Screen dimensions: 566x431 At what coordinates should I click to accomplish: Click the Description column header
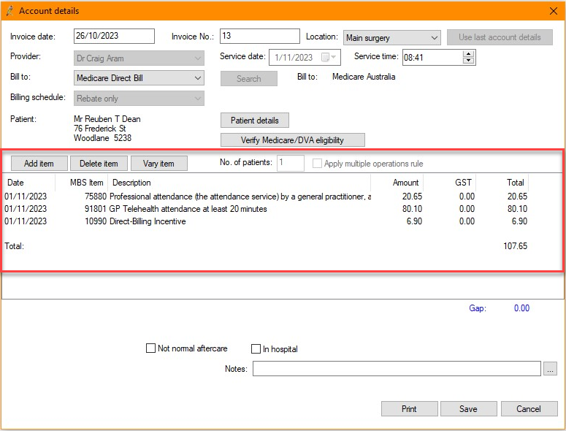[x=240, y=183]
